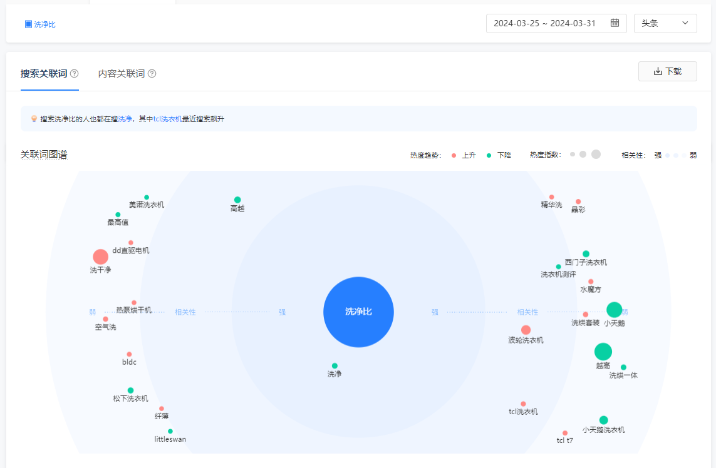This screenshot has height=468, width=716.
Task: Click the 小天鹅洗衣机 keyword label
Action: (x=604, y=430)
